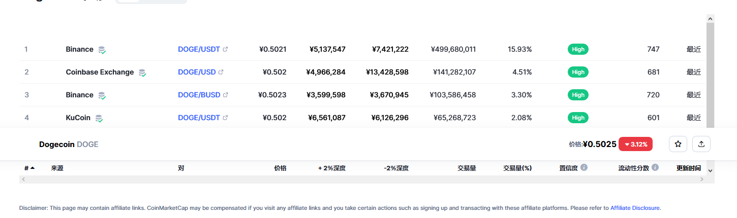Toggle the sort arrow beside the # column
Image resolution: width=737 pixels, height=218 pixels.
pyautogui.click(x=33, y=168)
